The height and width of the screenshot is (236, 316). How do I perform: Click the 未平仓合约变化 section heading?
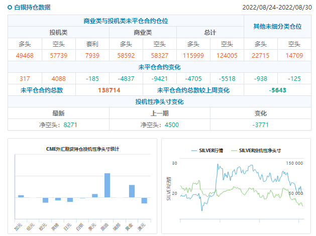coord(159,67)
